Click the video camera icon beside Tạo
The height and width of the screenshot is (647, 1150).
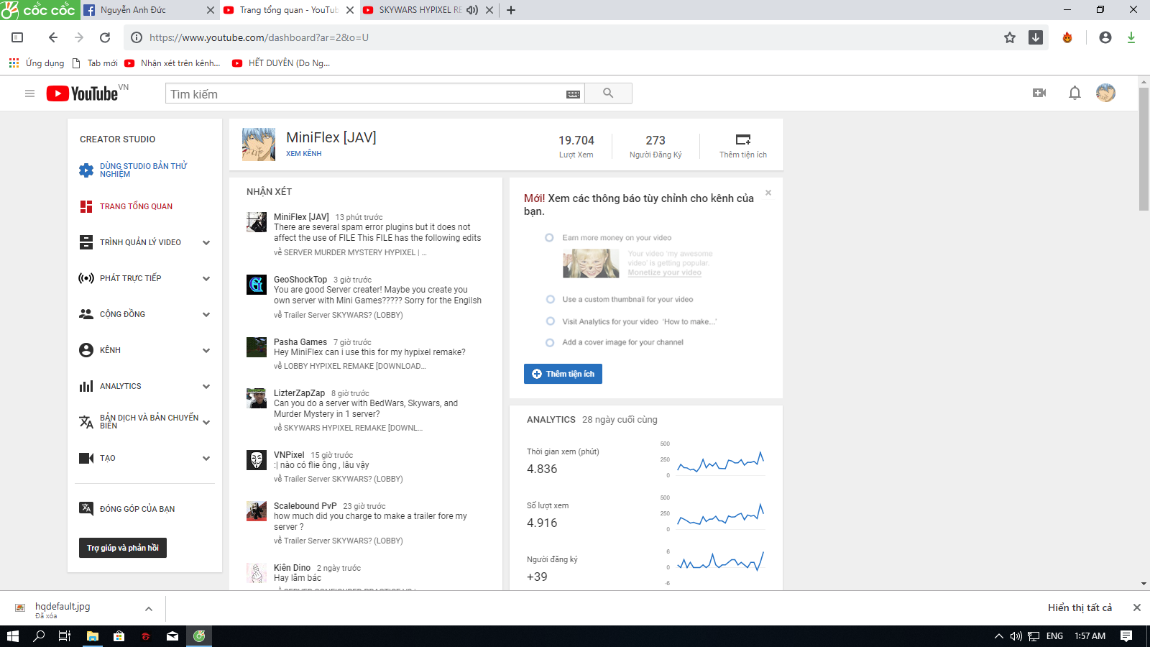pos(86,458)
